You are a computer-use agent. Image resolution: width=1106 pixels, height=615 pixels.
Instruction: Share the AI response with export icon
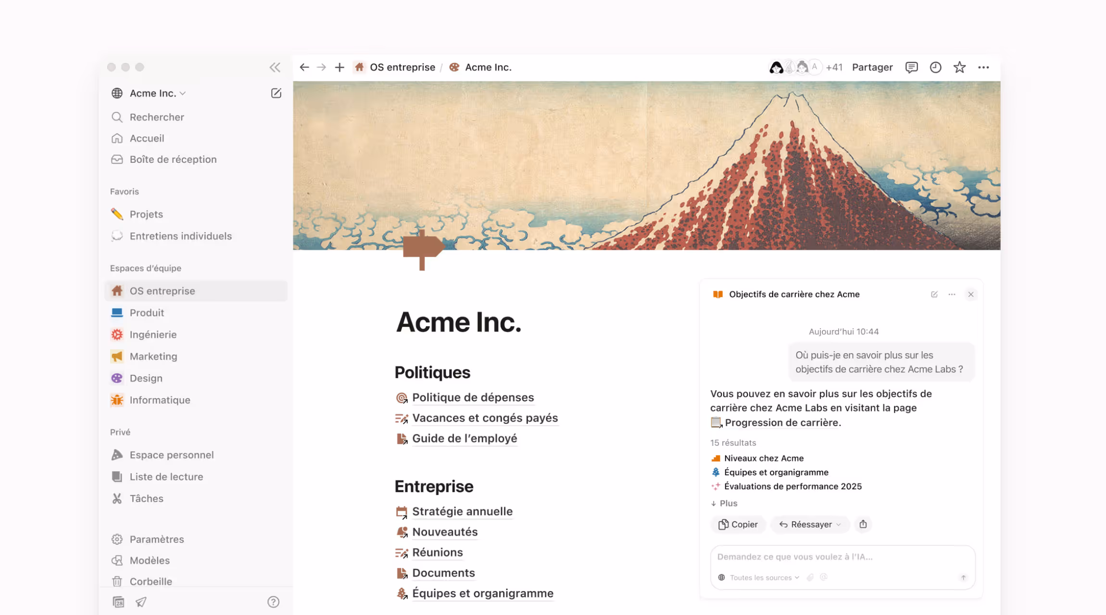863,524
